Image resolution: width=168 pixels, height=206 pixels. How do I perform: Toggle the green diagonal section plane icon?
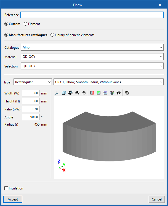coord(99,93)
